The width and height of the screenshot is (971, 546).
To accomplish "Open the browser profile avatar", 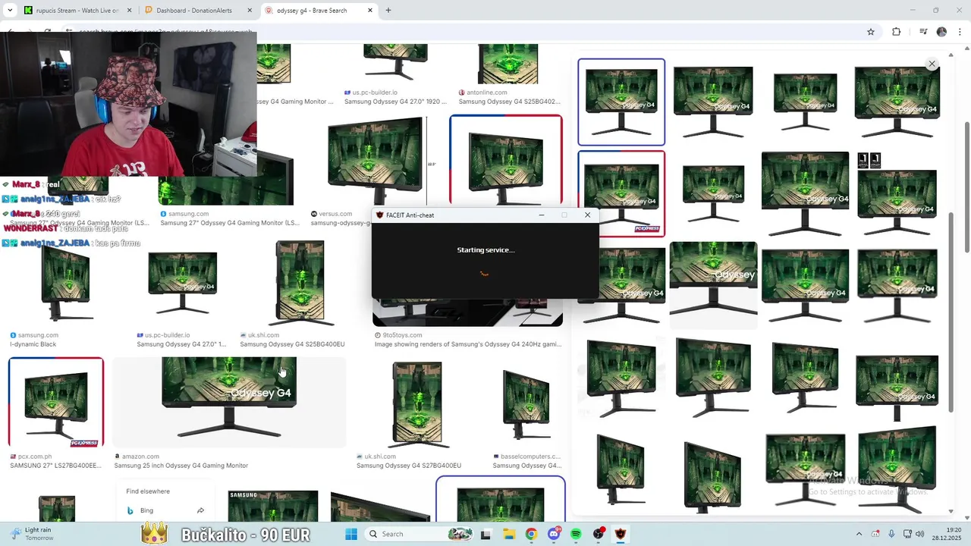I will pyautogui.click(x=941, y=32).
